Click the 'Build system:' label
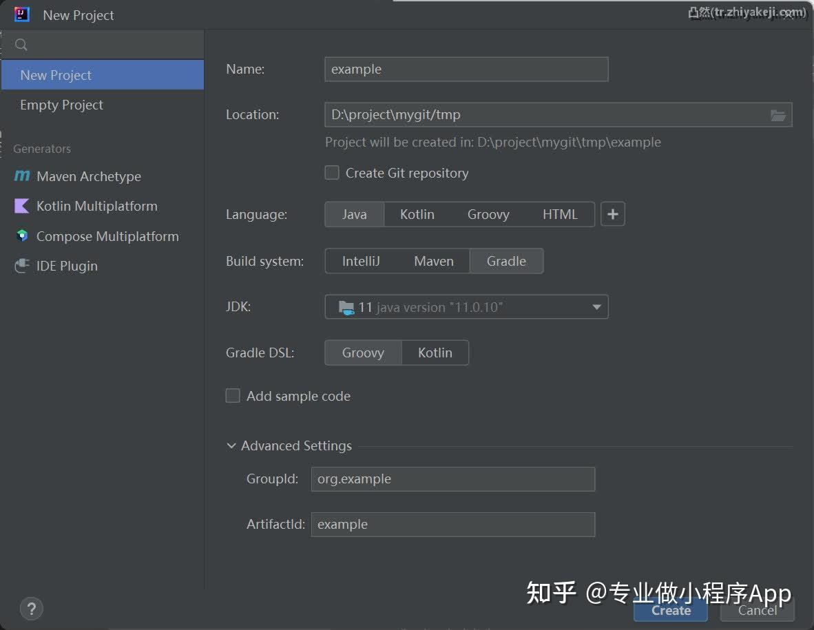Viewport: 814px width, 630px height. tap(264, 261)
